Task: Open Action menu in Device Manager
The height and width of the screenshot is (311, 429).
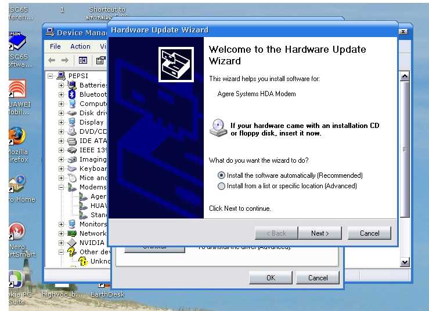Action: pyautogui.click(x=80, y=46)
